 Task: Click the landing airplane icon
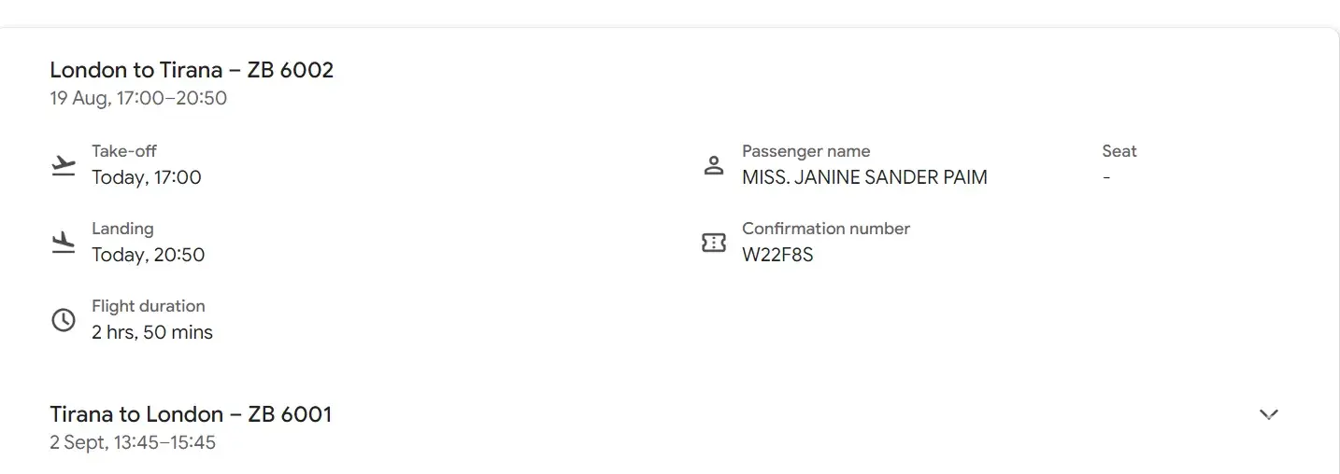(63, 243)
